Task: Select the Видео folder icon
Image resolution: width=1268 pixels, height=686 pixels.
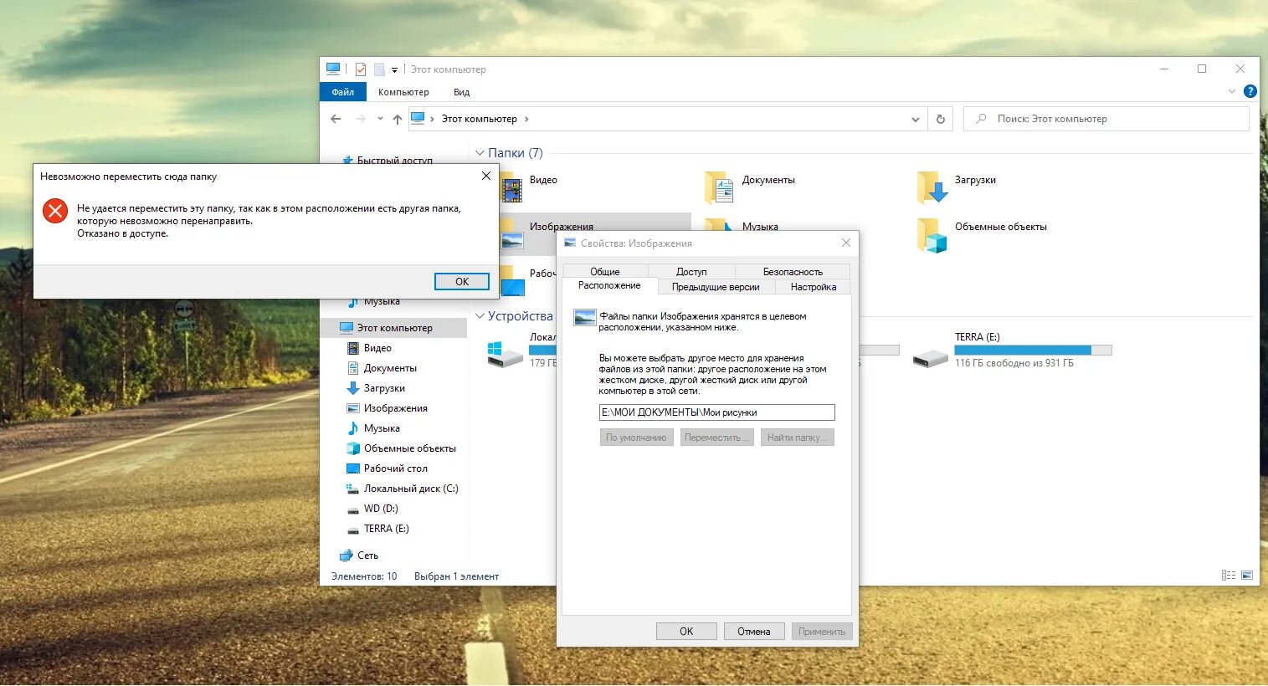Action: [511, 188]
